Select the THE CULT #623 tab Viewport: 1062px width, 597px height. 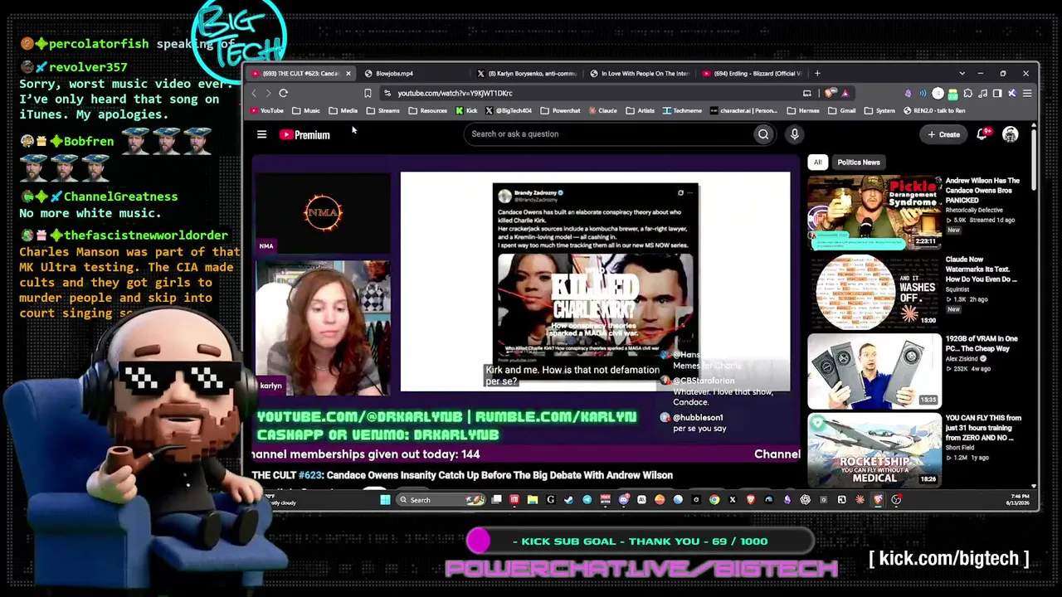pyautogui.click(x=301, y=73)
